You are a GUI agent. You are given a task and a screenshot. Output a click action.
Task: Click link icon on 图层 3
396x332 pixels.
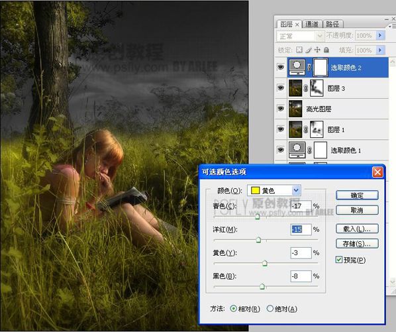305,88
